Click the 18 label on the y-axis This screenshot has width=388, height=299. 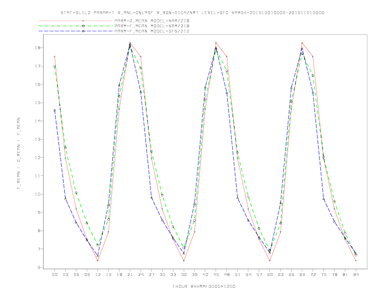38,48
